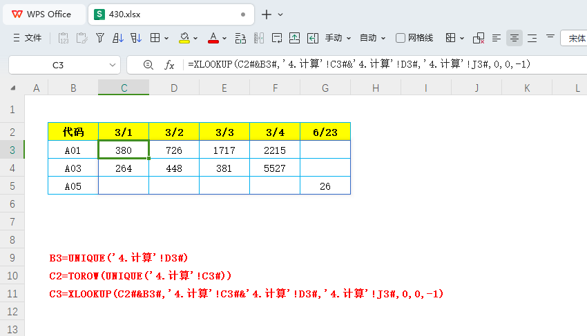Click the row and column icon
The width and height of the screenshot is (587, 336).
point(240,38)
